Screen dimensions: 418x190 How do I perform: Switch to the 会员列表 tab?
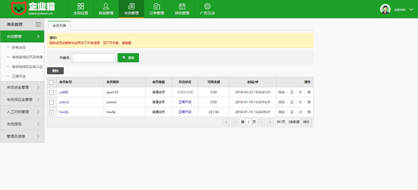tap(59, 26)
